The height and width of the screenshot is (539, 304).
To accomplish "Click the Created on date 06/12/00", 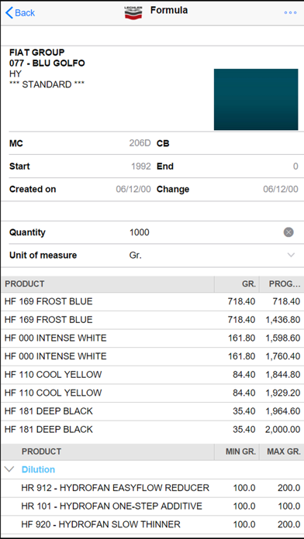I will coord(133,190).
